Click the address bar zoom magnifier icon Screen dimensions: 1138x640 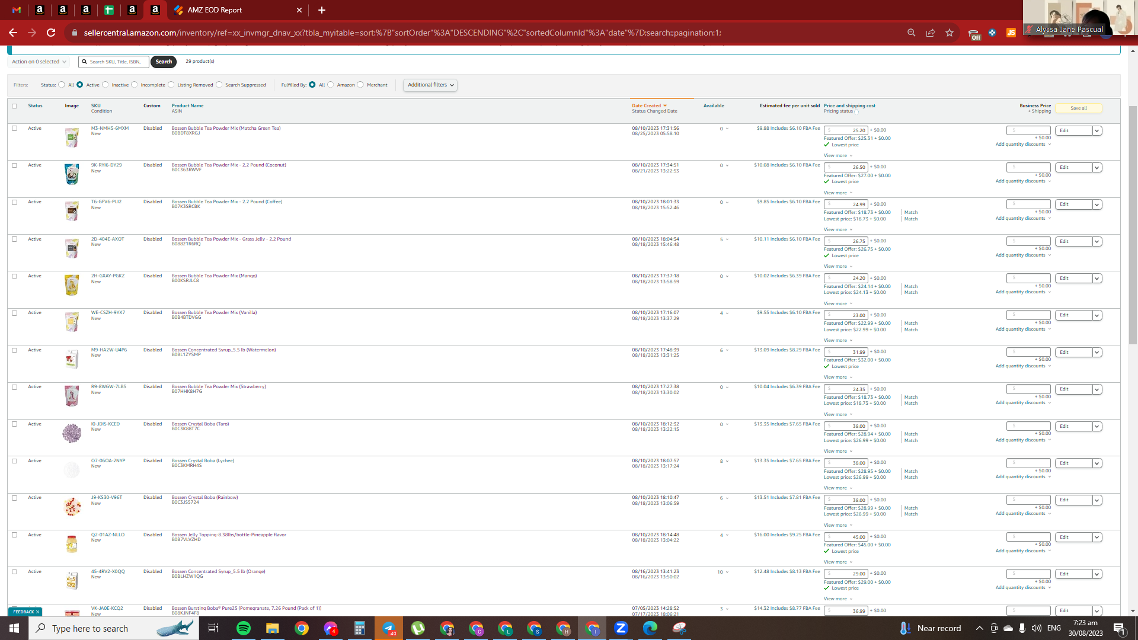912,33
